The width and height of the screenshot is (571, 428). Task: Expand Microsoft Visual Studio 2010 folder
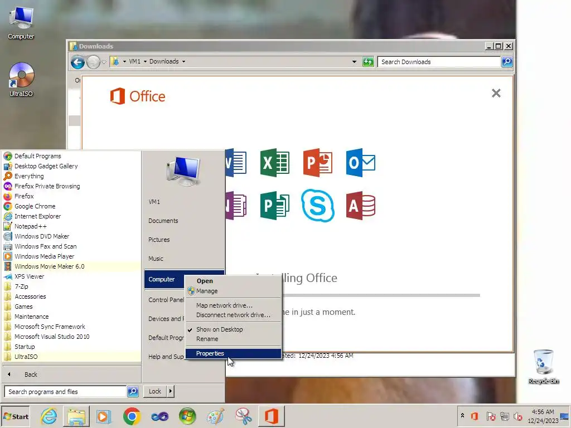pyautogui.click(x=52, y=337)
